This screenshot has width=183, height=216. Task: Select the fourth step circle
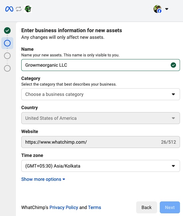pyautogui.click(x=7, y=68)
